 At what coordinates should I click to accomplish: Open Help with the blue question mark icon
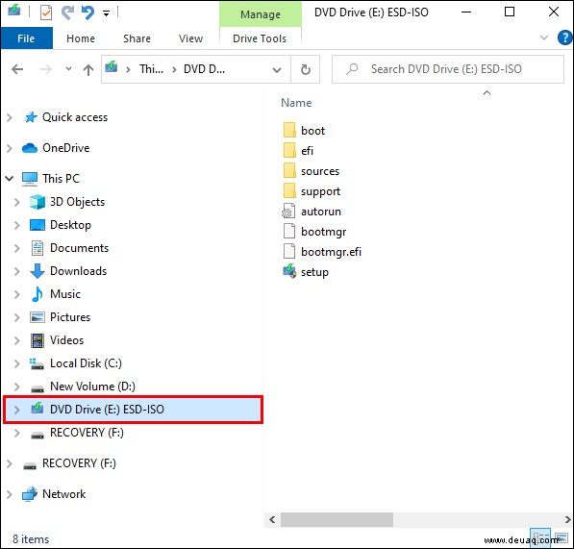(564, 37)
